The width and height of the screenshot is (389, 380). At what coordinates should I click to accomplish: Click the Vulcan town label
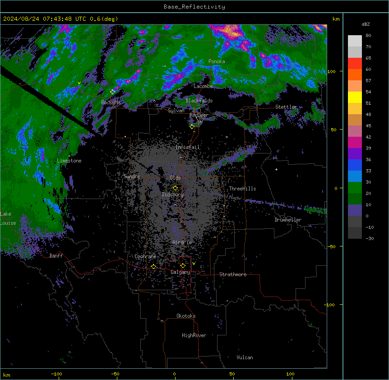click(245, 357)
